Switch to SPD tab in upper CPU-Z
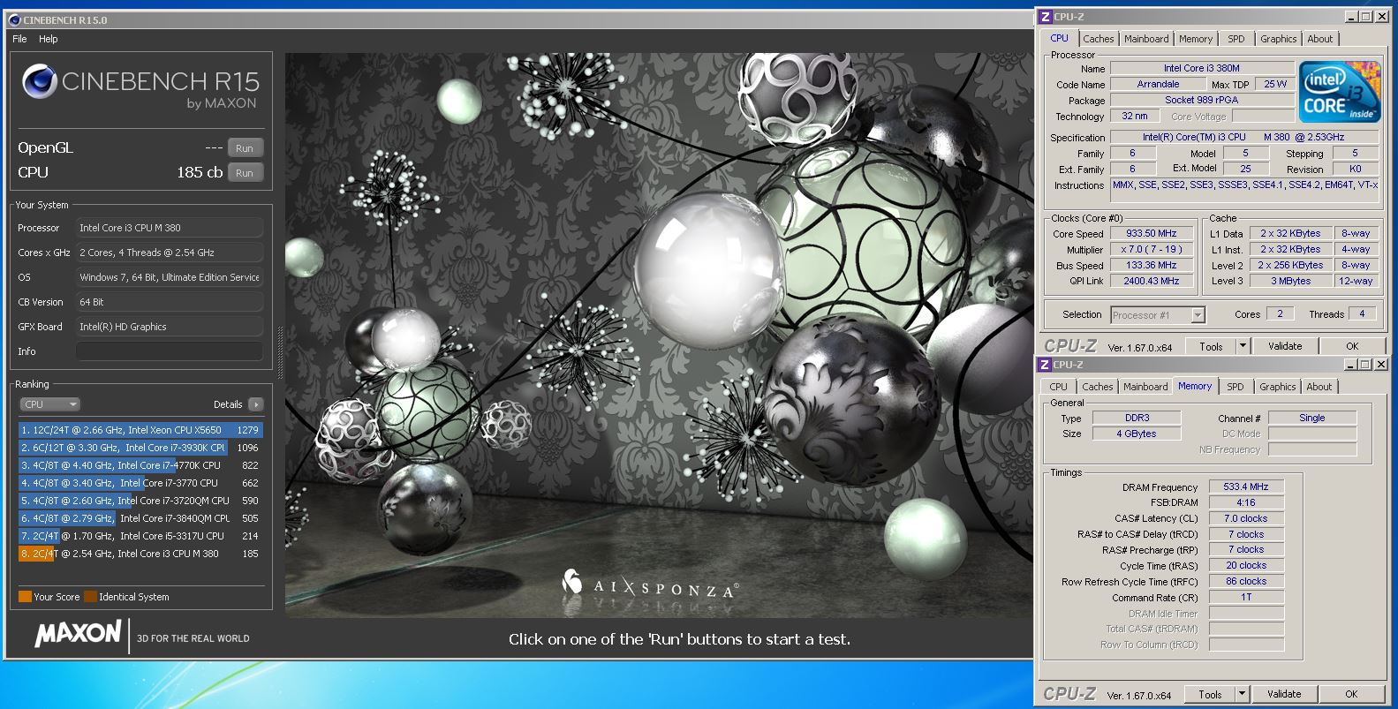 (x=1236, y=39)
